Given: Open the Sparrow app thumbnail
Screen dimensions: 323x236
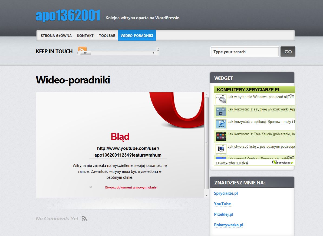Looking at the screenshot, I should coord(221,124).
